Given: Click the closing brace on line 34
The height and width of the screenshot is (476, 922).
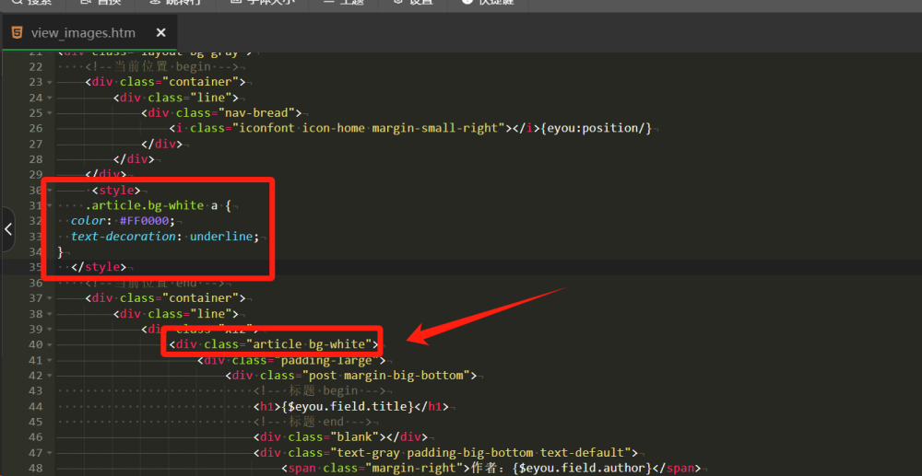Looking at the screenshot, I should 60,251.
